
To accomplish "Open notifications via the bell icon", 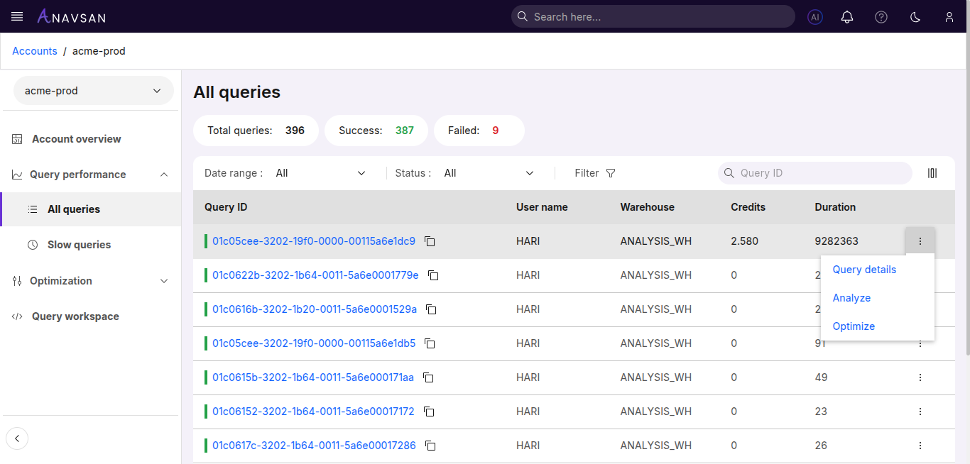I will pos(846,16).
